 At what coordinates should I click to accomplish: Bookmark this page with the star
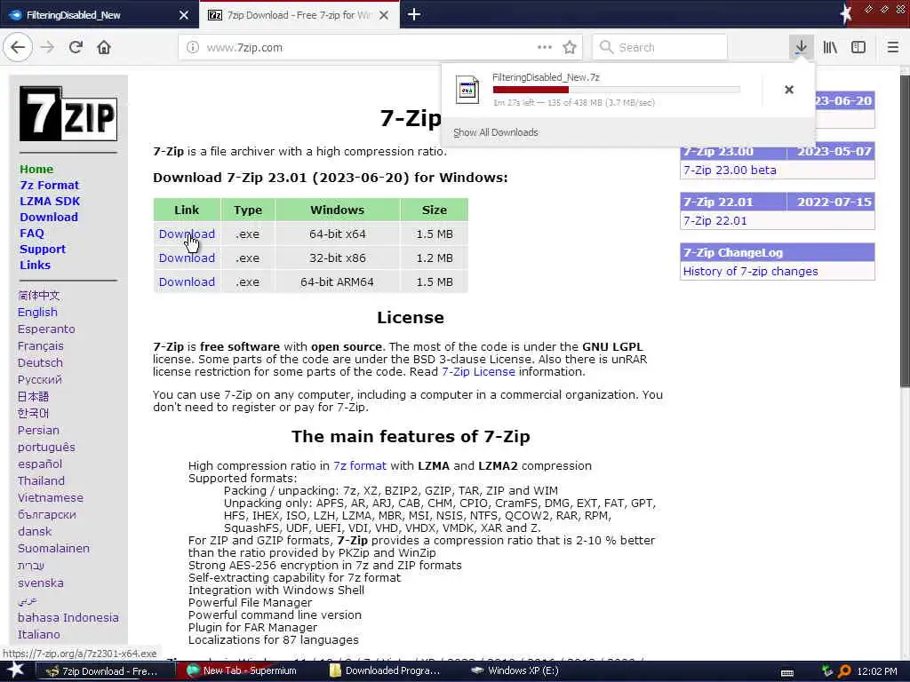(570, 47)
